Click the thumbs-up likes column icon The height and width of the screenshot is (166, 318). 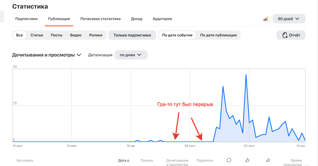click(x=248, y=160)
